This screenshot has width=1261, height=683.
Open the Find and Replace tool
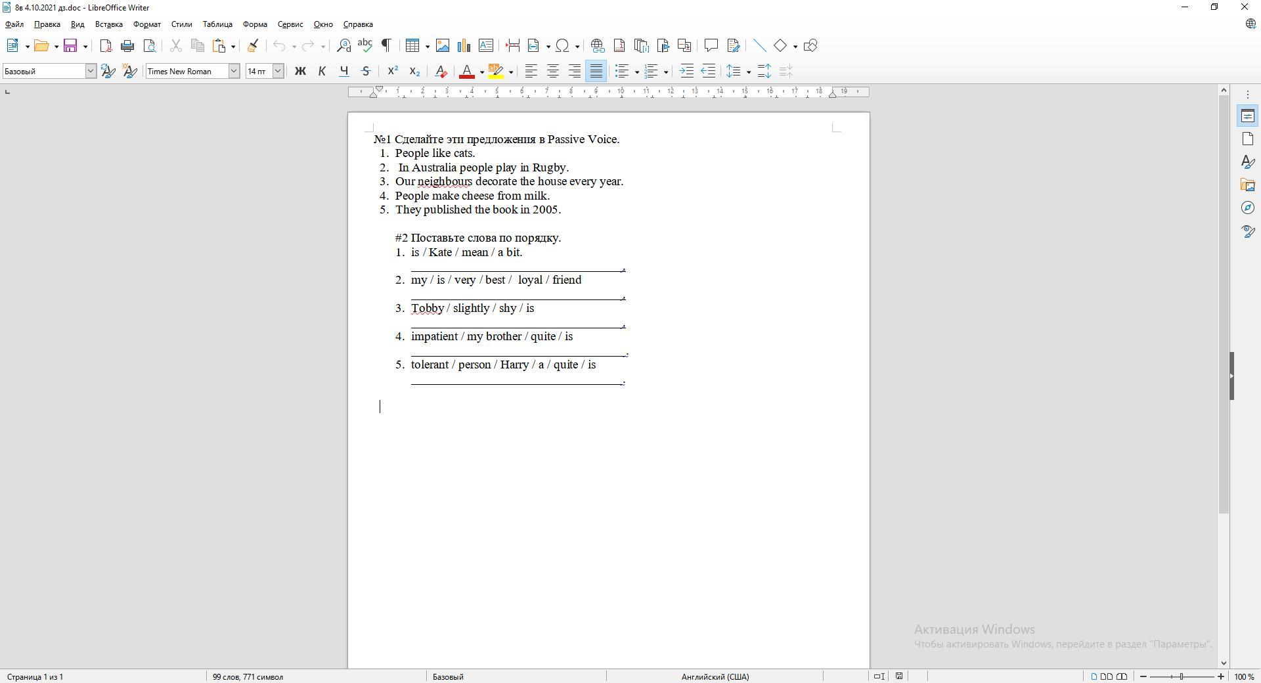coord(343,45)
